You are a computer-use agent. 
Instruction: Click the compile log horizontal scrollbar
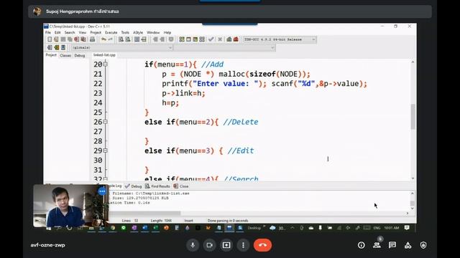coord(145,214)
